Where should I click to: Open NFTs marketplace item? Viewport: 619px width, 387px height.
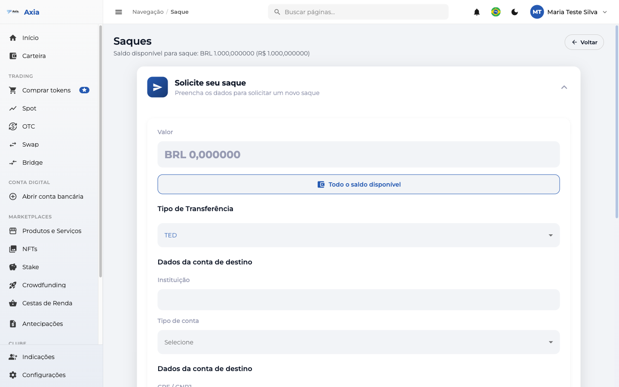[x=49, y=249]
